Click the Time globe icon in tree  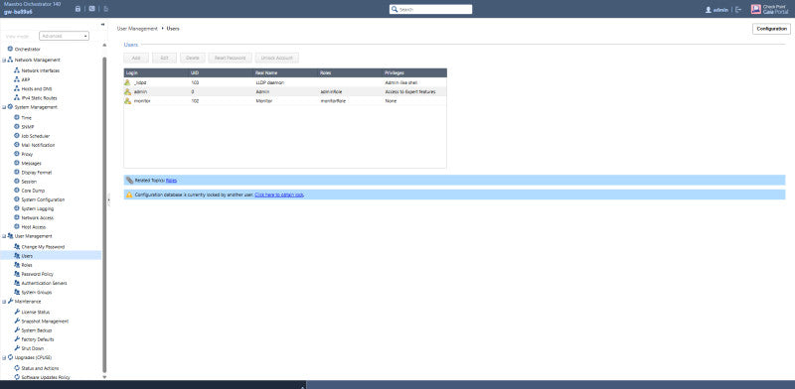click(x=17, y=117)
